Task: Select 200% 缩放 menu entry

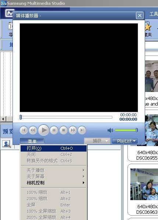Action: [x=53, y=199]
